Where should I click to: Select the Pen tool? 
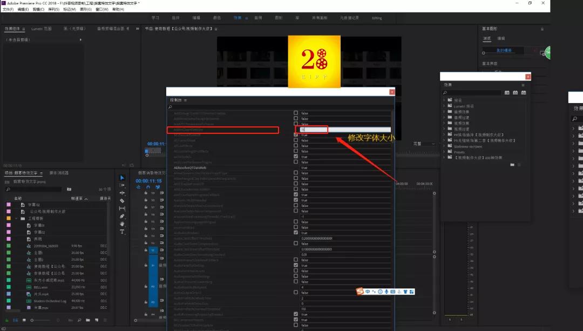click(123, 216)
